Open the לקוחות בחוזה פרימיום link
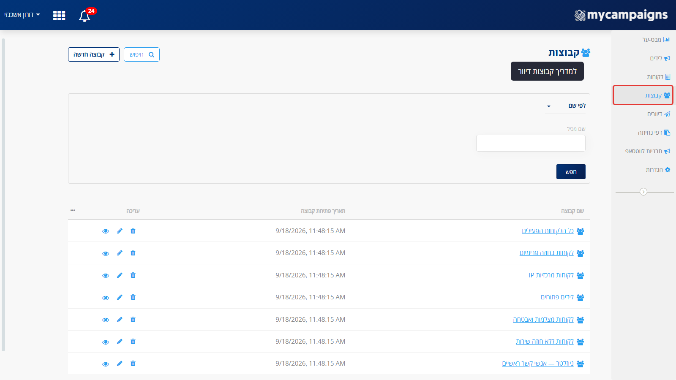This screenshot has height=380, width=676. [x=547, y=253]
